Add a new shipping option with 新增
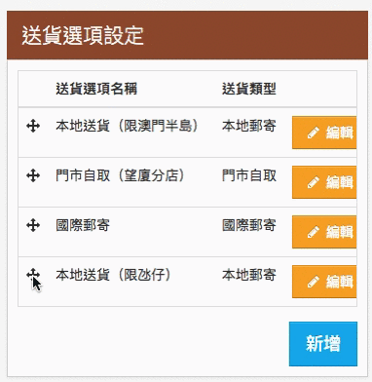 [323, 344]
